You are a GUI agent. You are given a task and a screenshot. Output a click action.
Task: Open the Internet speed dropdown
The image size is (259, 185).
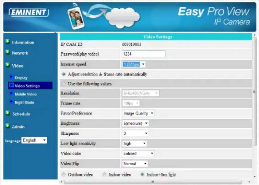134,64
